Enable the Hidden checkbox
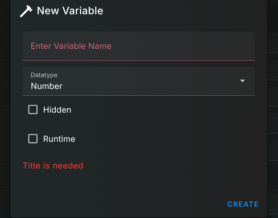Screen dimensions: 278x218 tap(33, 110)
